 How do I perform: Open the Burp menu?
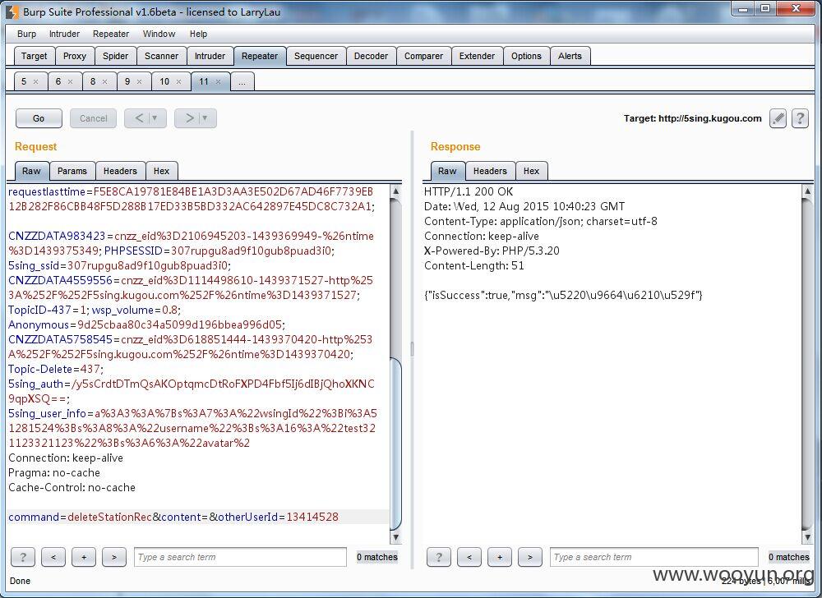[27, 34]
